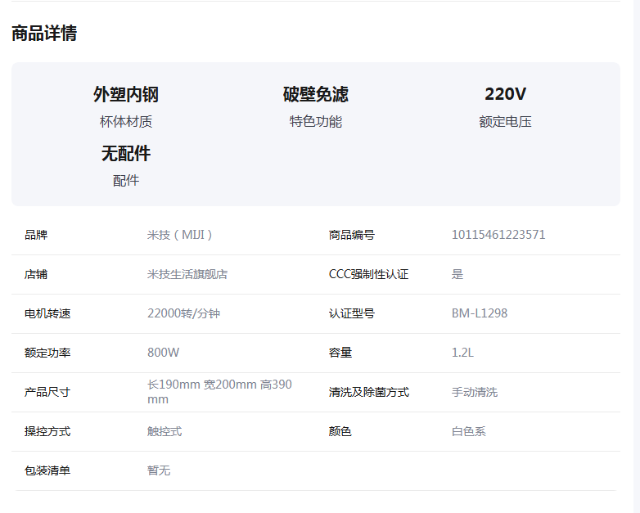Click the 包装清单 label

47,470
